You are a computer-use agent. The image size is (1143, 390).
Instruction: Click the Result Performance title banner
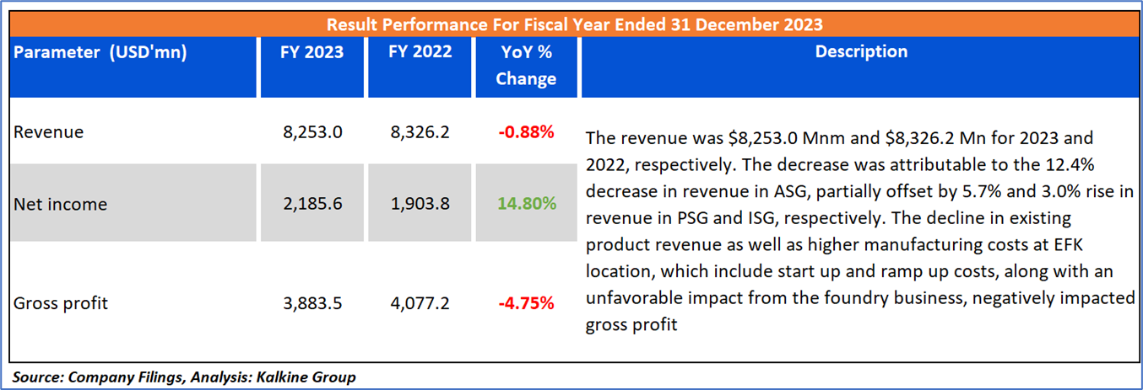point(574,24)
